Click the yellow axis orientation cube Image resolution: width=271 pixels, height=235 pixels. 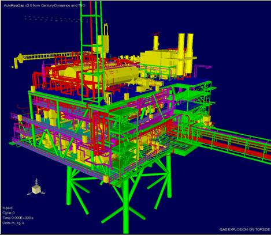click(36, 189)
